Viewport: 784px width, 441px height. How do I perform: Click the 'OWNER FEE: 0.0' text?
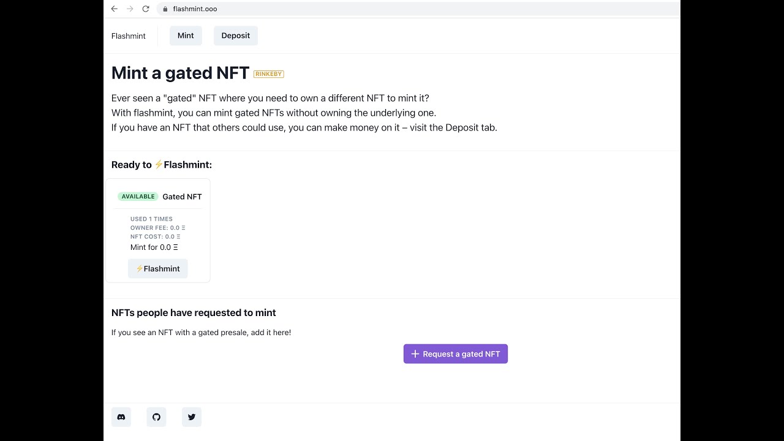click(x=158, y=228)
